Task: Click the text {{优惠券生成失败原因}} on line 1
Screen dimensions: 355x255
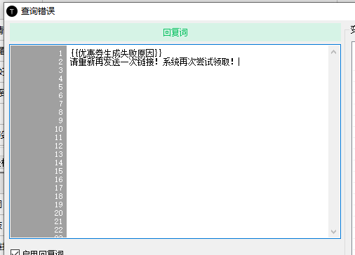Action: pyautogui.click(x=116, y=53)
